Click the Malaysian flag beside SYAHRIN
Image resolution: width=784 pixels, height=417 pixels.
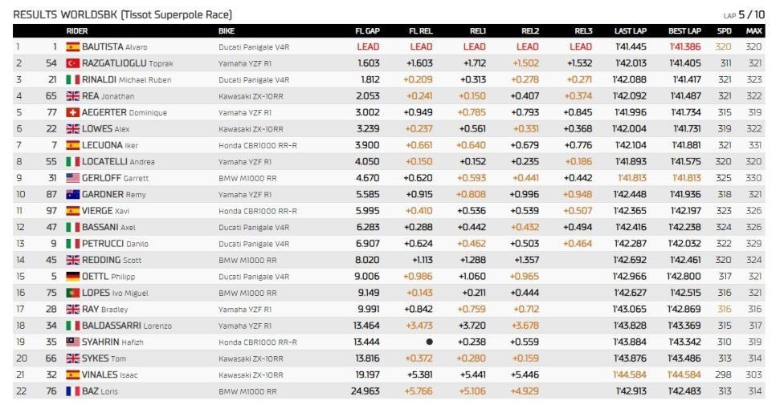pyautogui.click(x=72, y=342)
